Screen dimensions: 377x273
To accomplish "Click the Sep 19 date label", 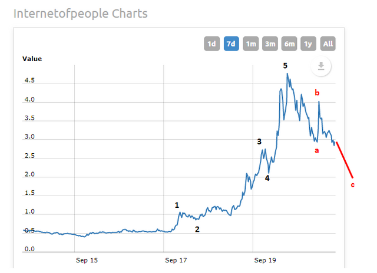I will point(264,259).
